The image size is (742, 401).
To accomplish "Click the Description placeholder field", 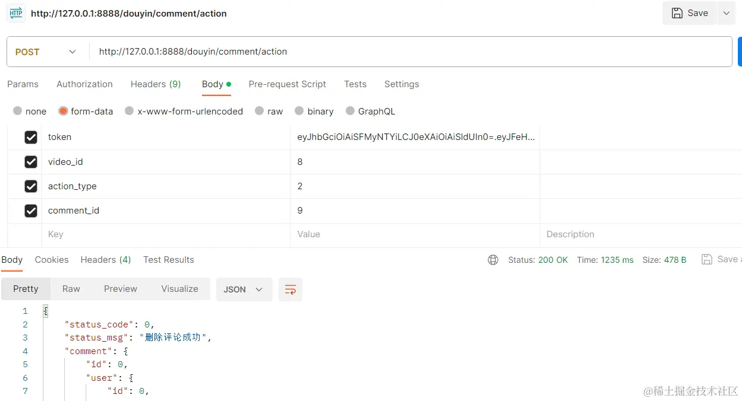I will [x=640, y=234].
